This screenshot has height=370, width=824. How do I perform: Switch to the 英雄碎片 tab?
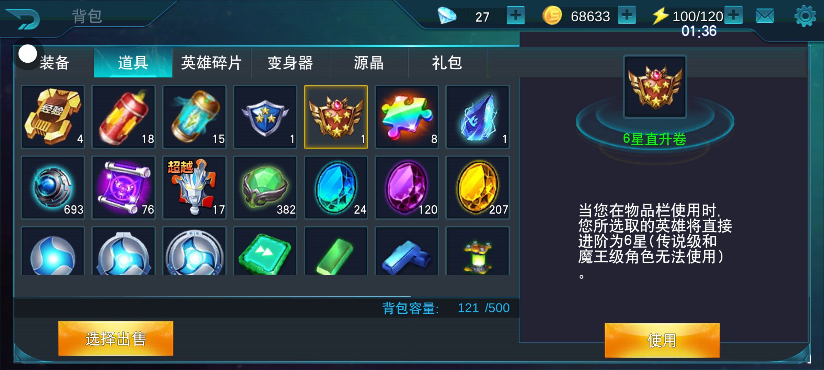[211, 63]
